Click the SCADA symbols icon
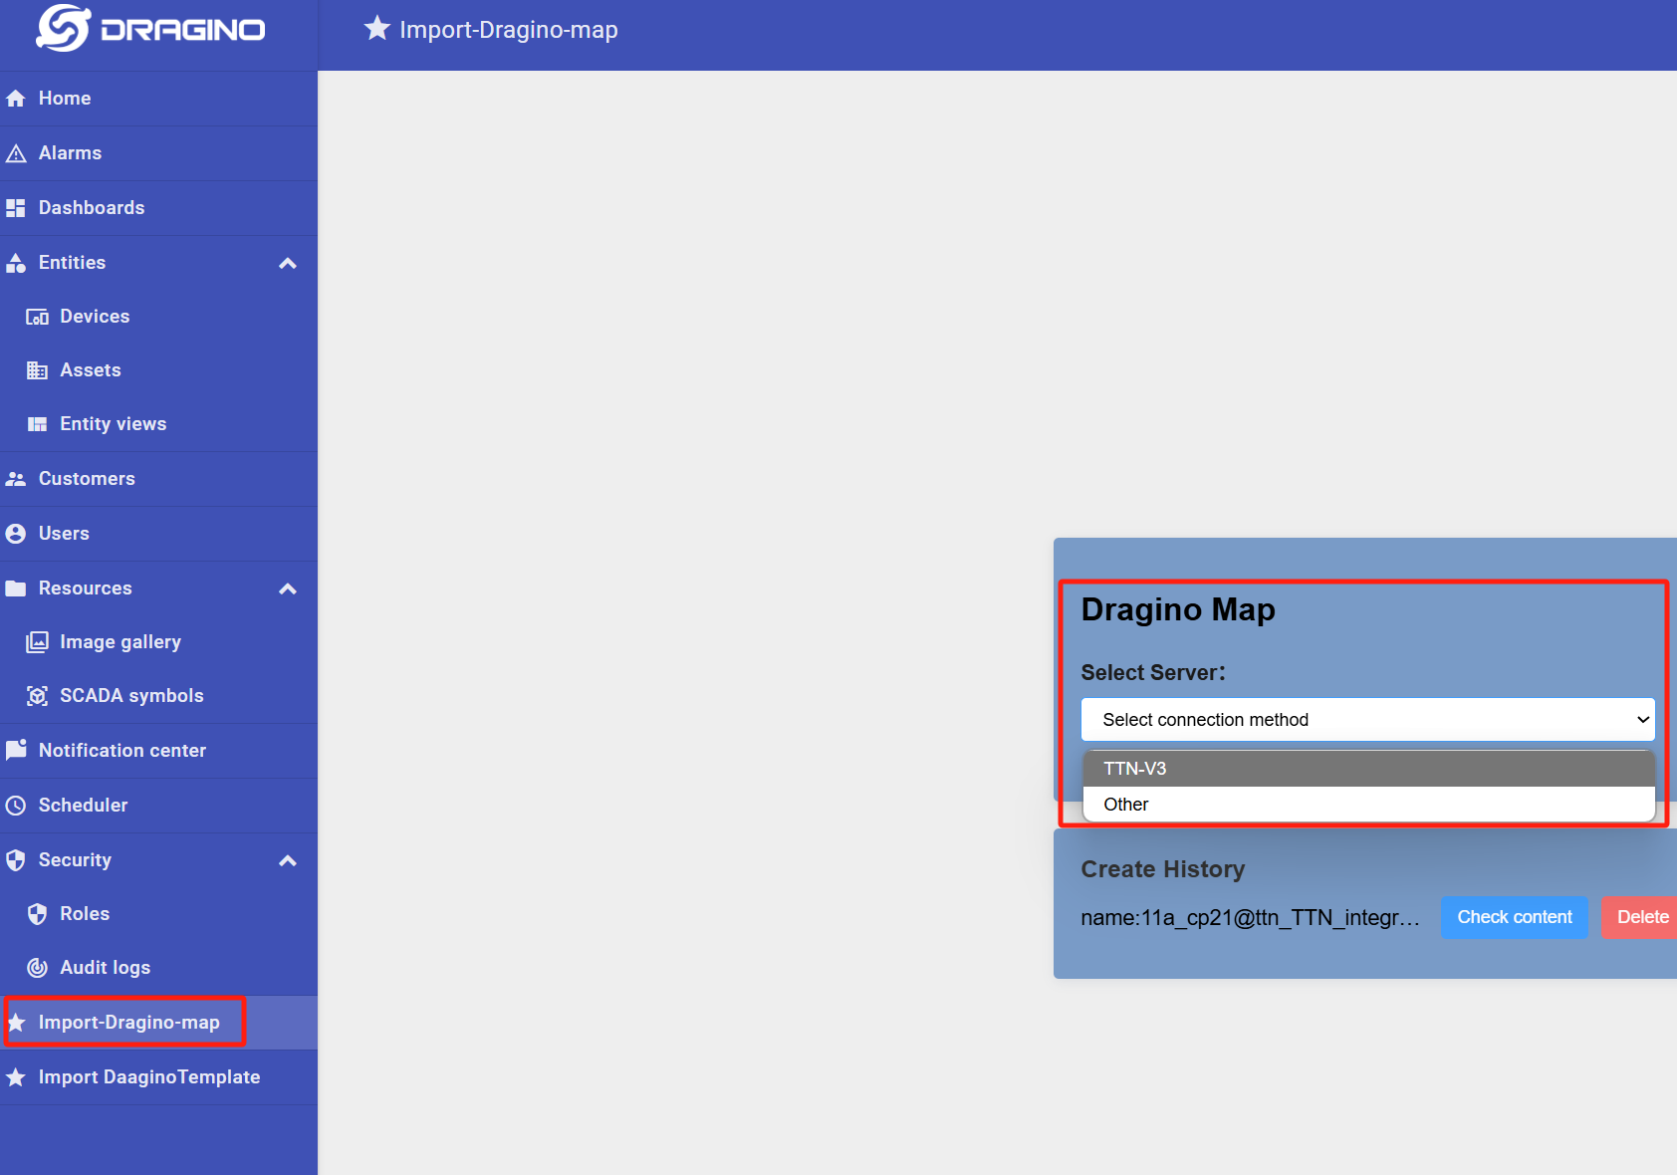 pos(38,696)
